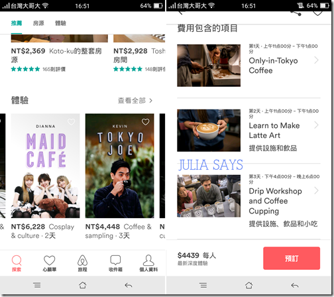Expand Drip Workshop and Coffee Cupping chevron
Screen dimensions: 334x297
pos(316,190)
